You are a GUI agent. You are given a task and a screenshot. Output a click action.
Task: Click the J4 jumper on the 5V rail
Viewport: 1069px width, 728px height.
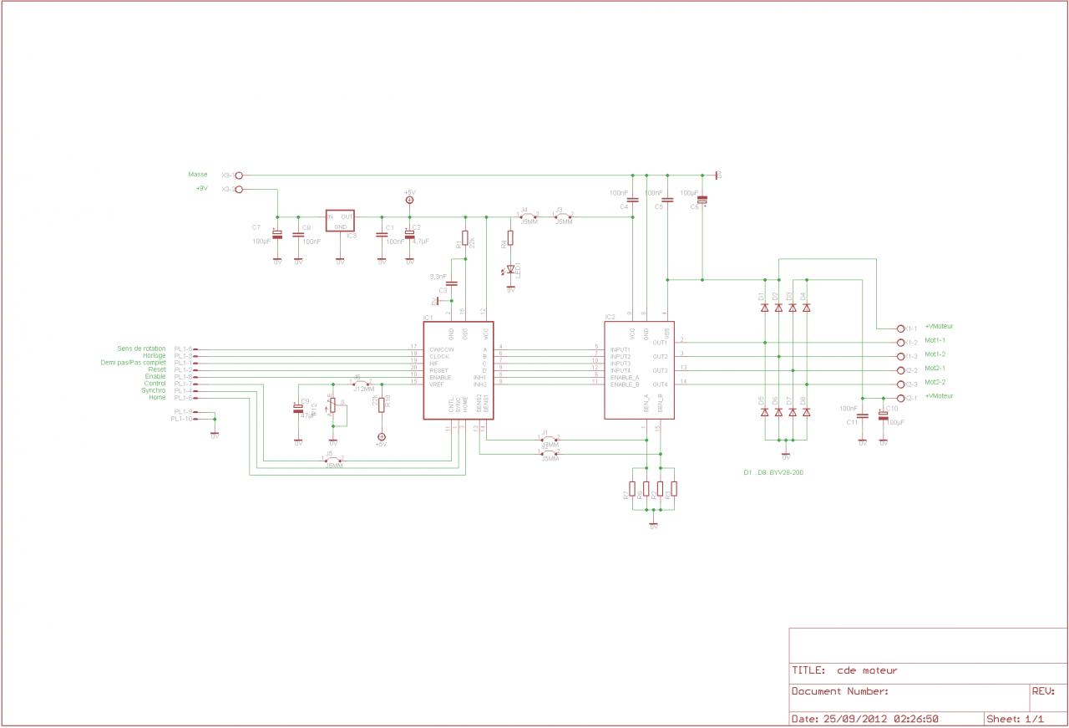coord(528,216)
